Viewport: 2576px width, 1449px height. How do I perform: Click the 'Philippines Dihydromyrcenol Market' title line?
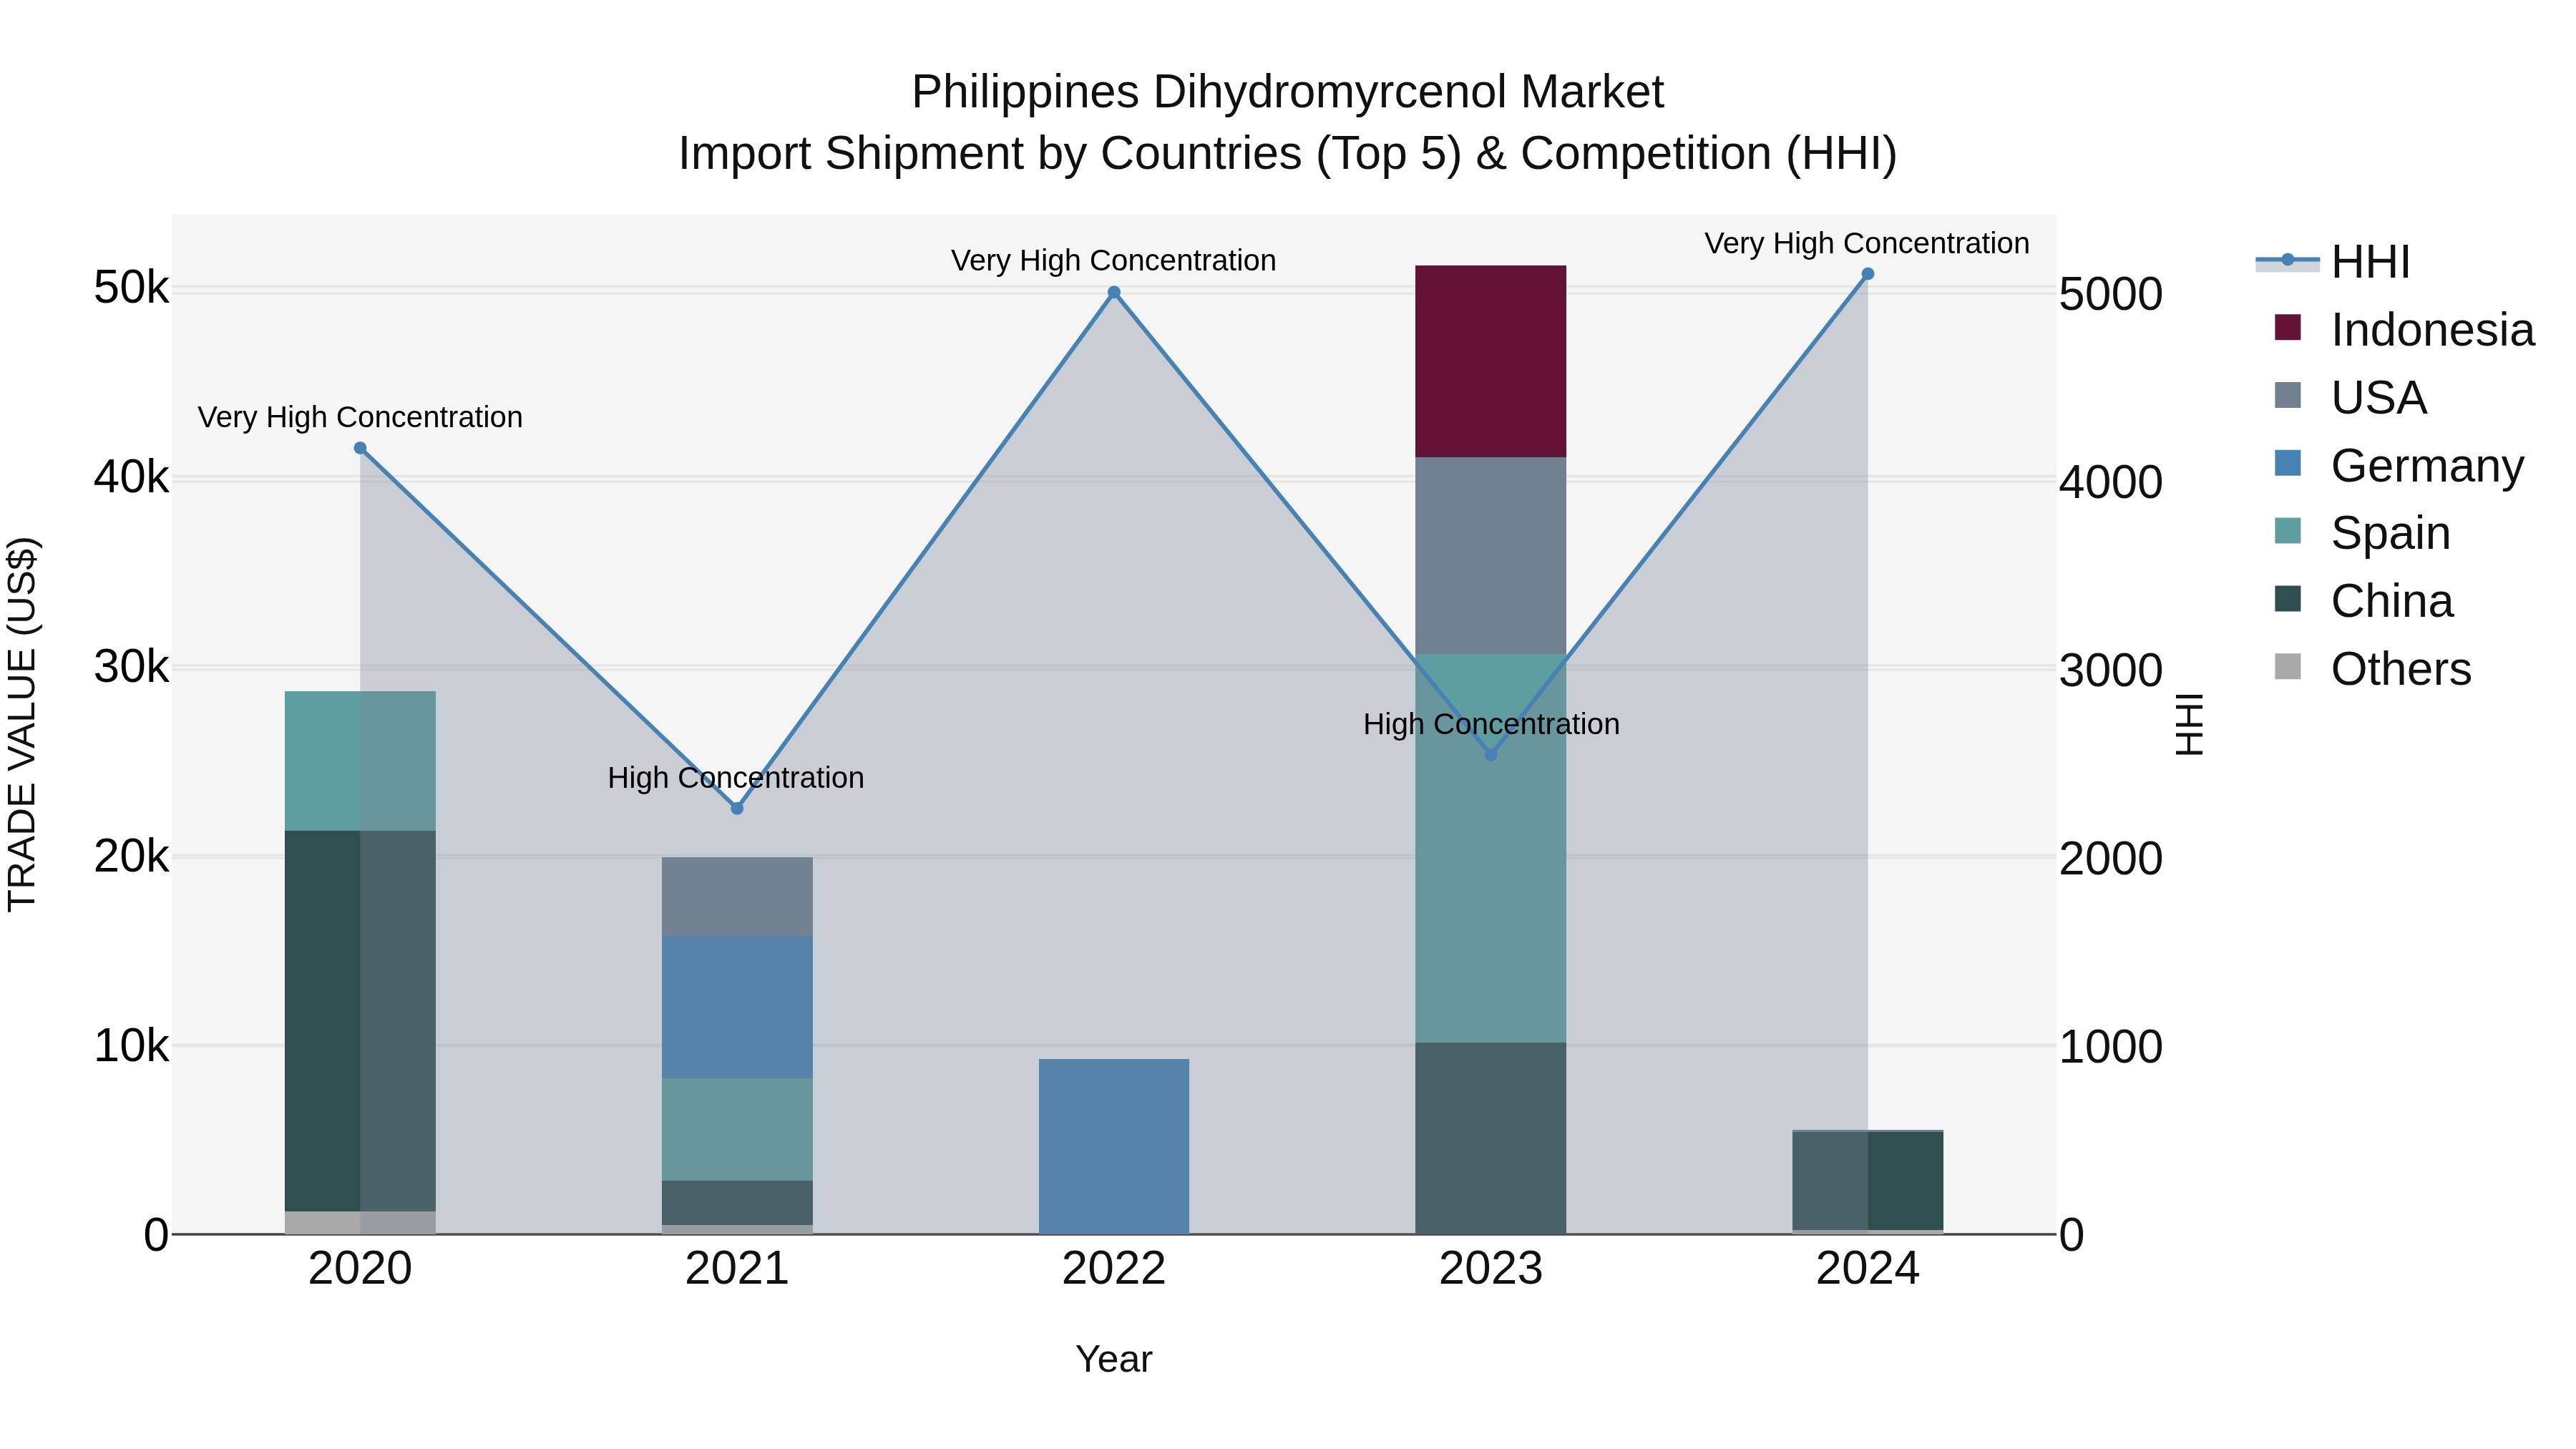coord(1288,92)
